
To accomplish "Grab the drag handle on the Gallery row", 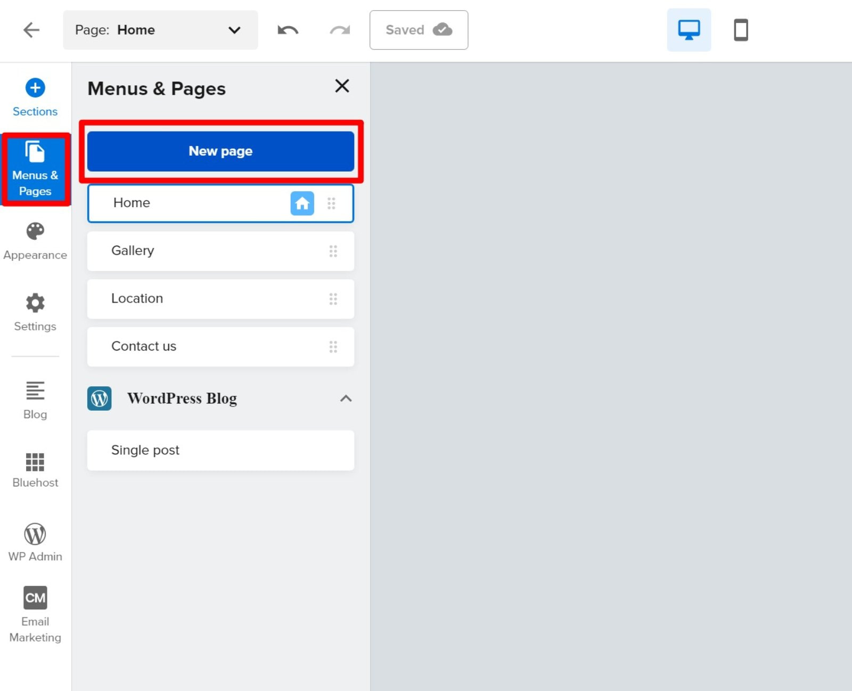I will (334, 251).
